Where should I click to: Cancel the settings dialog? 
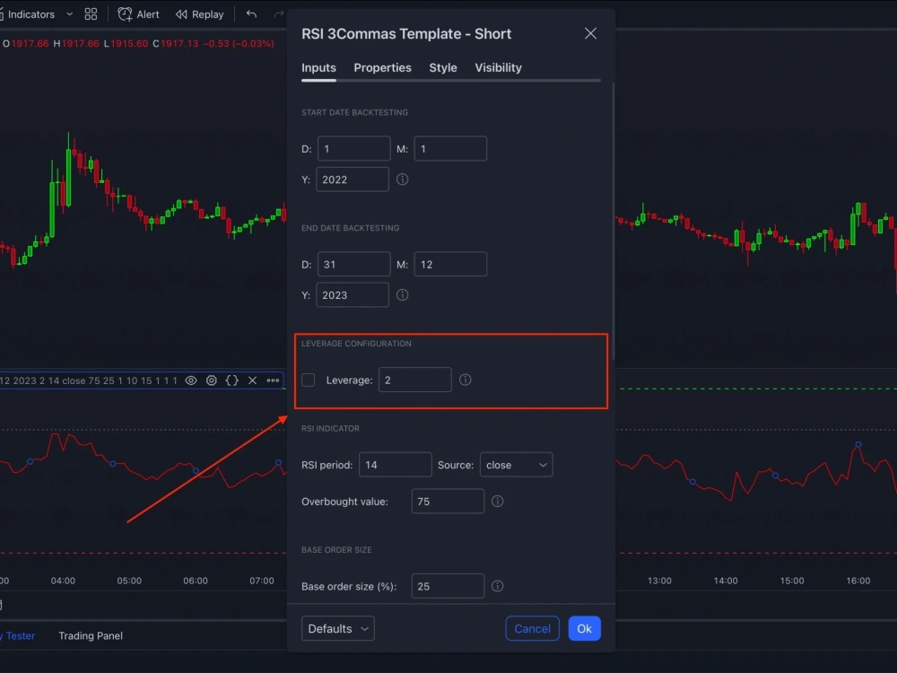coord(532,628)
